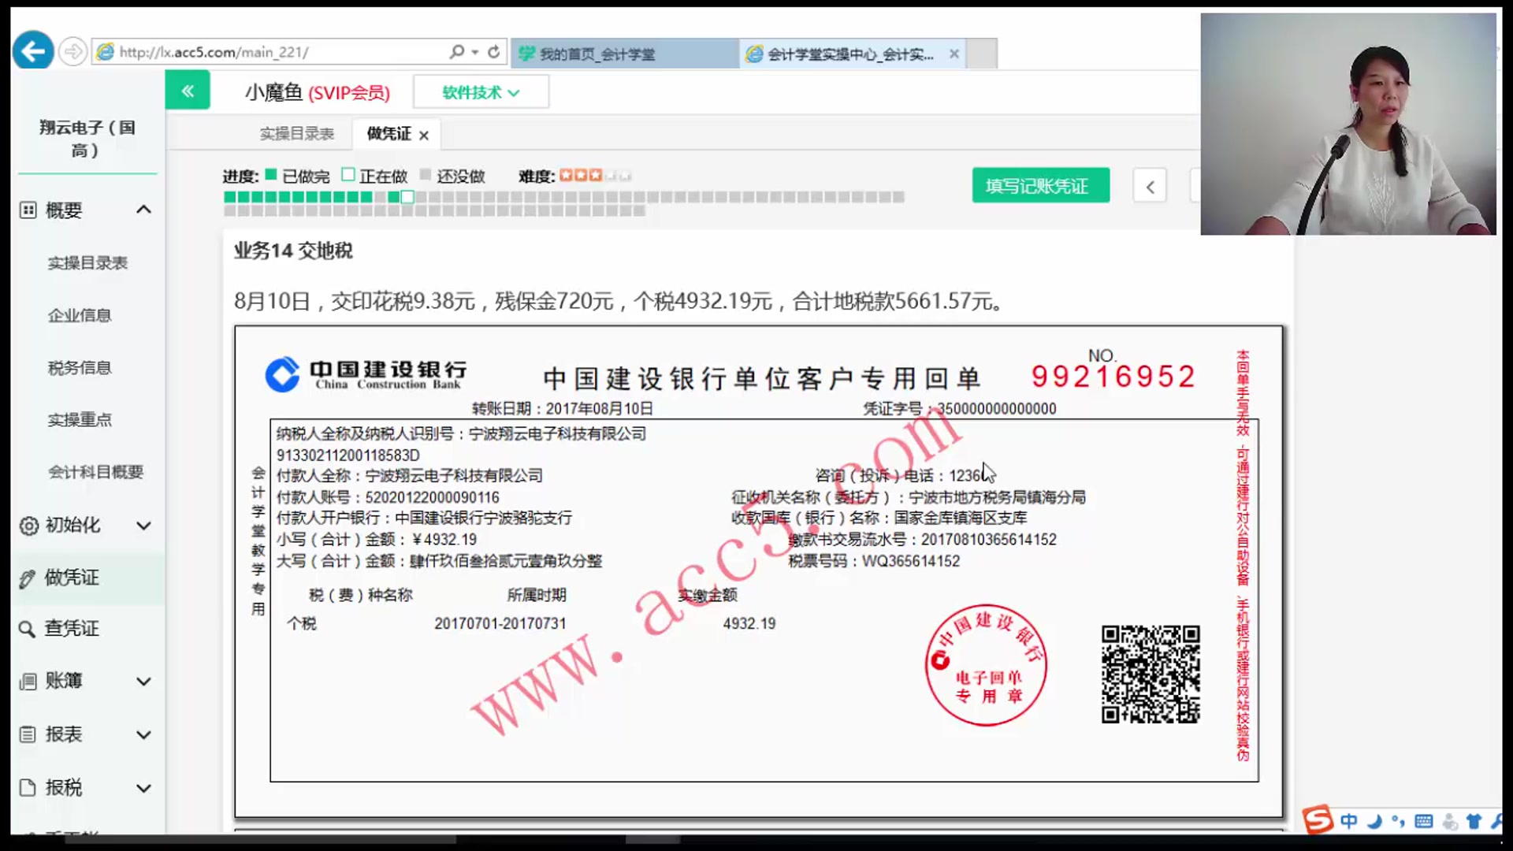Switch to the 我的首页_会计学堂 browser tab

(625, 54)
